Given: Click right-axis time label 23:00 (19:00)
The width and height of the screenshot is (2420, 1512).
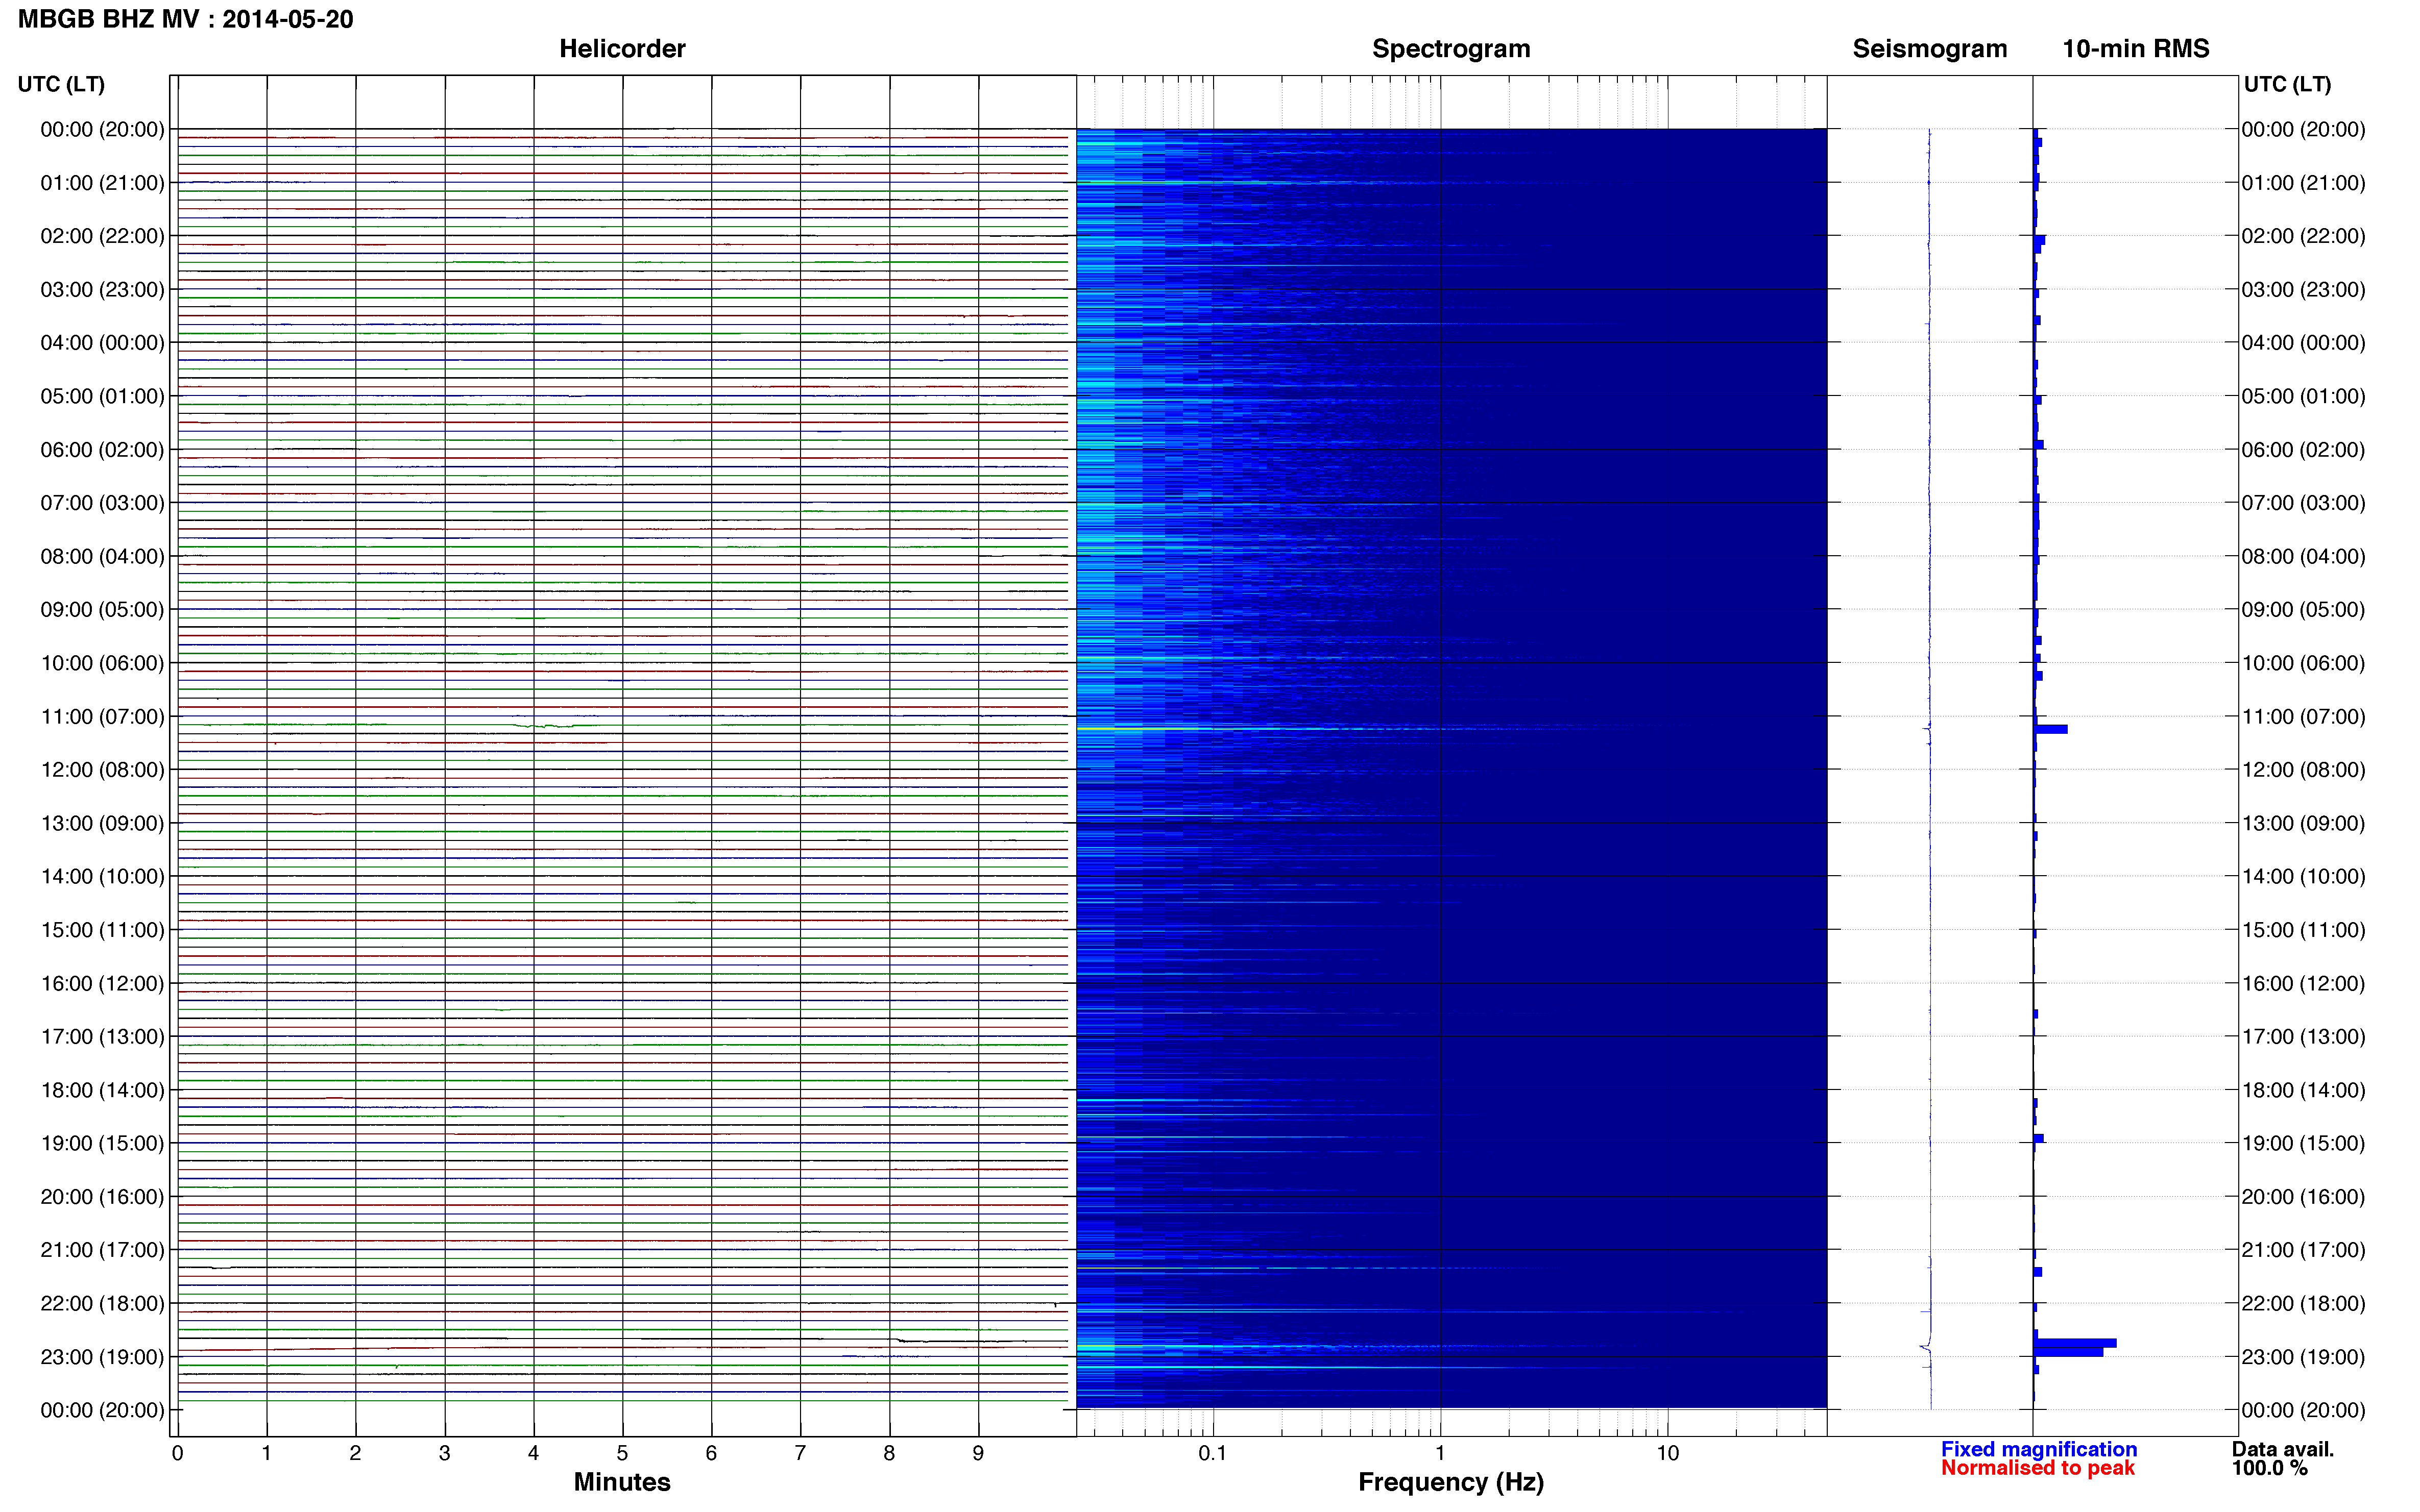Looking at the screenshot, I should (2303, 1357).
